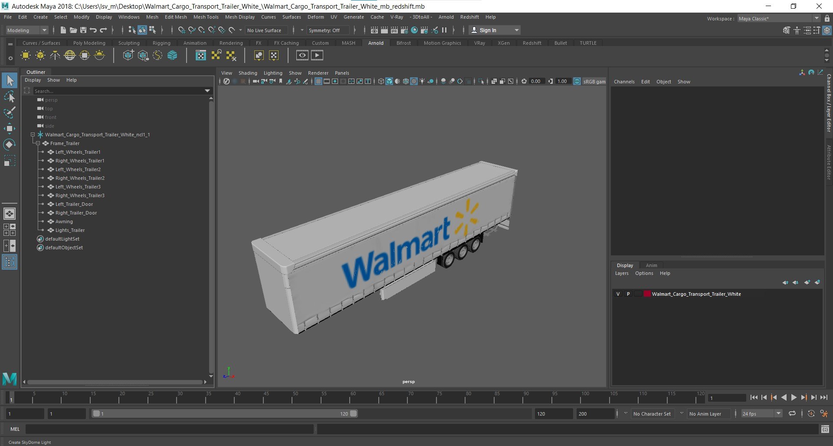The height and width of the screenshot is (446, 833).
Task: Click the Undo icon in status line
Action: click(x=93, y=30)
